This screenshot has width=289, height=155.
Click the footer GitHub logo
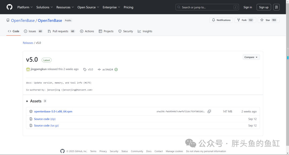[x=62, y=151]
